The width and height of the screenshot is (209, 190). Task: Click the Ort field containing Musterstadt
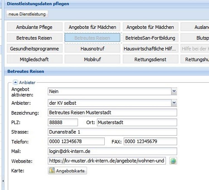(137, 122)
